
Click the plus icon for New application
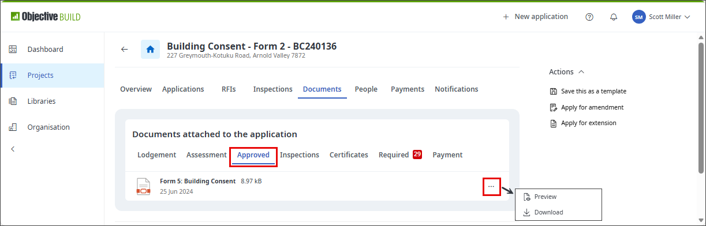506,17
